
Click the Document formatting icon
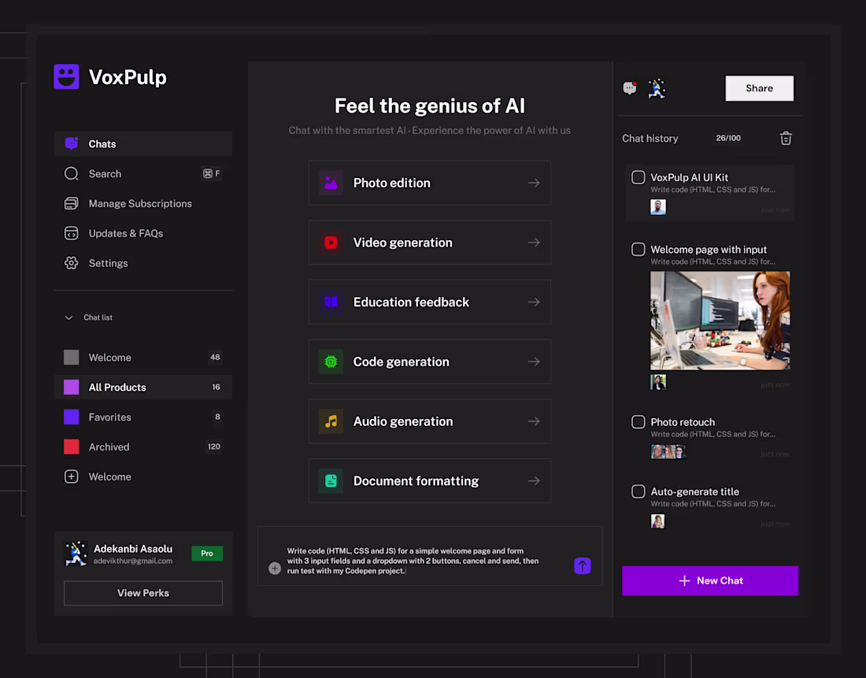pyautogui.click(x=330, y=480)
